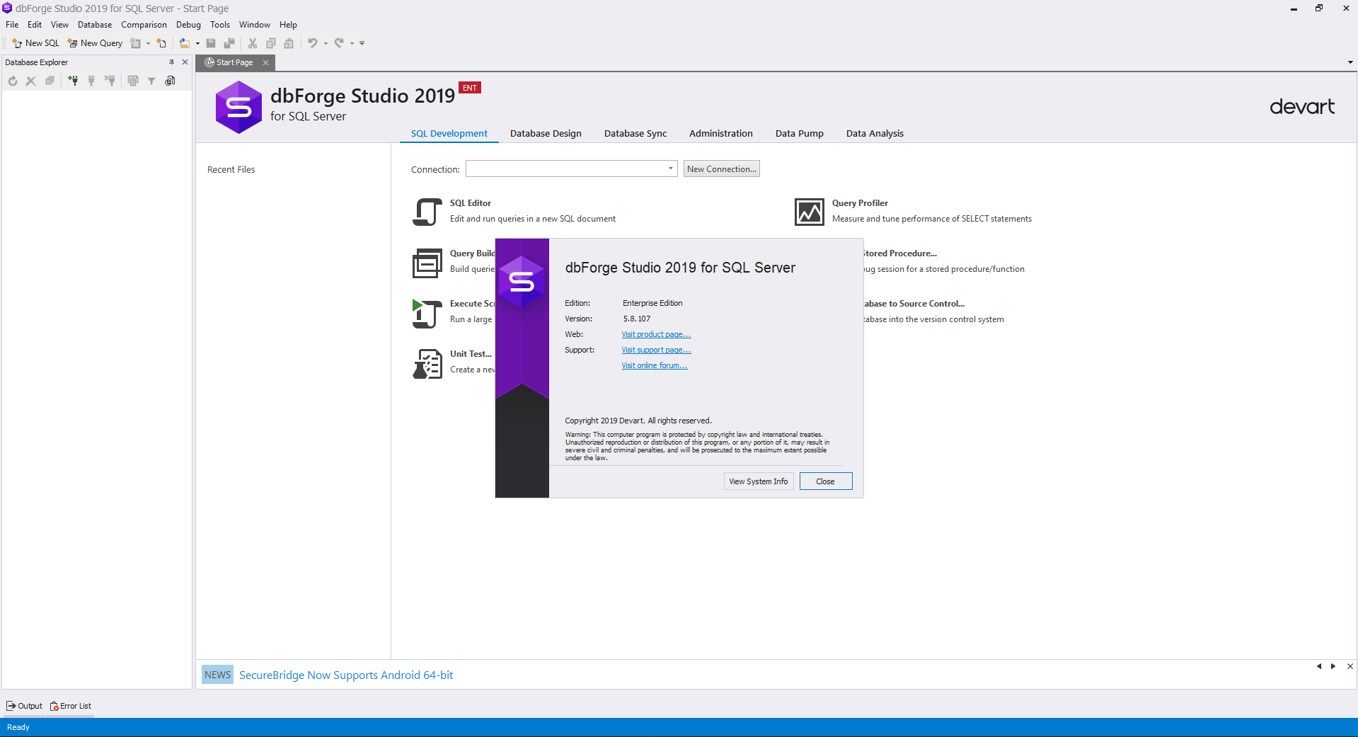Click Refresh icon in Database Explorer
Viewport: 1358px width, 737px height.
(13, 81)
